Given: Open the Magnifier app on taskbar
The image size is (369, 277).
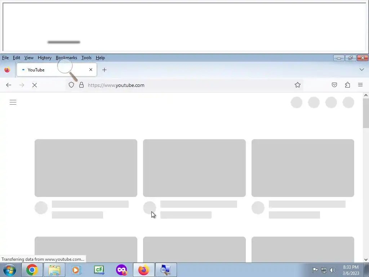Looking at the screenshot, I should (166, 270).
